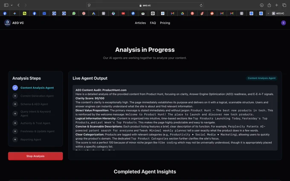Select the Content Generation Agent step

37,96
